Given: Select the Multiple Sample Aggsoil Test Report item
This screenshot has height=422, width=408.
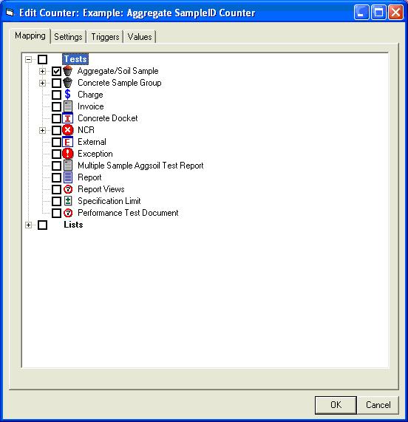Looking at the screenshot, I should [140, 166].
